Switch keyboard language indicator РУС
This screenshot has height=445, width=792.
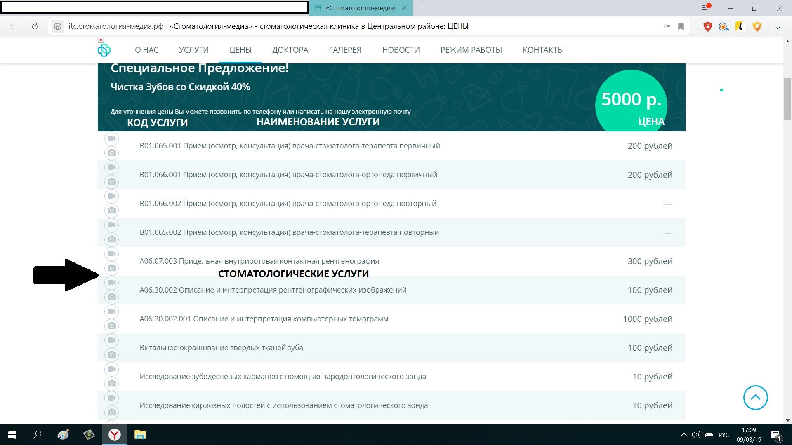coord(724,435)
